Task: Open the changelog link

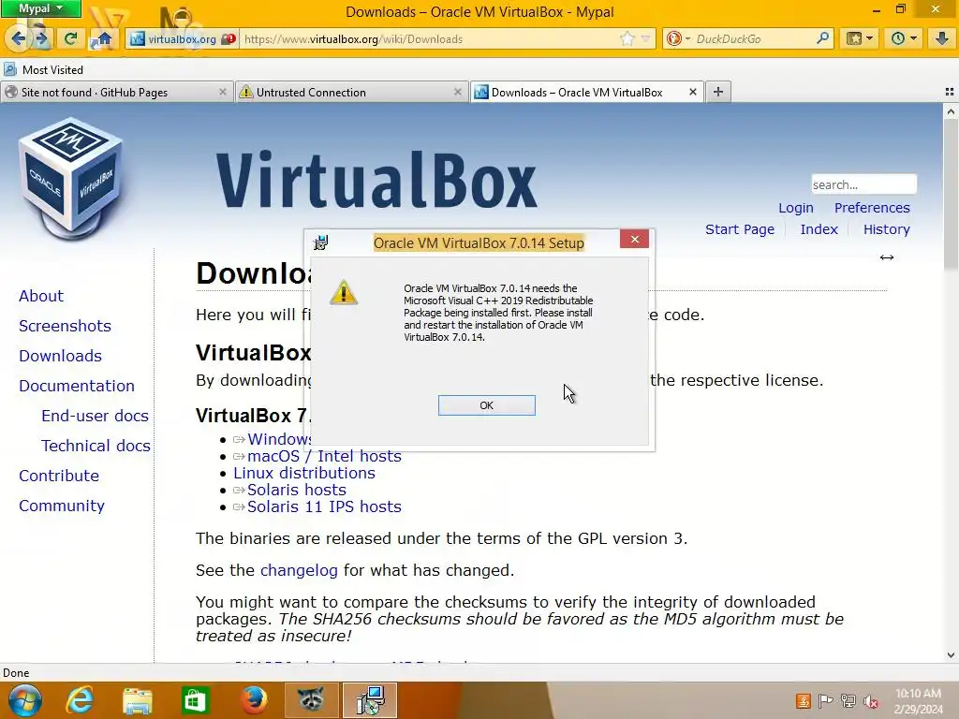Action: (x=299, y=570)
